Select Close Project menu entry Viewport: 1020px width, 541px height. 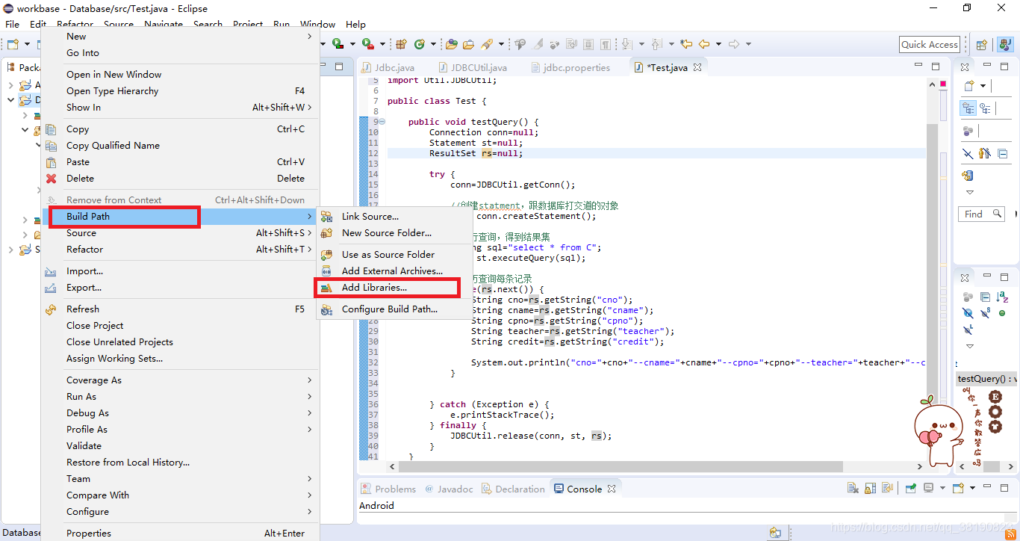[x=181, y=326]
